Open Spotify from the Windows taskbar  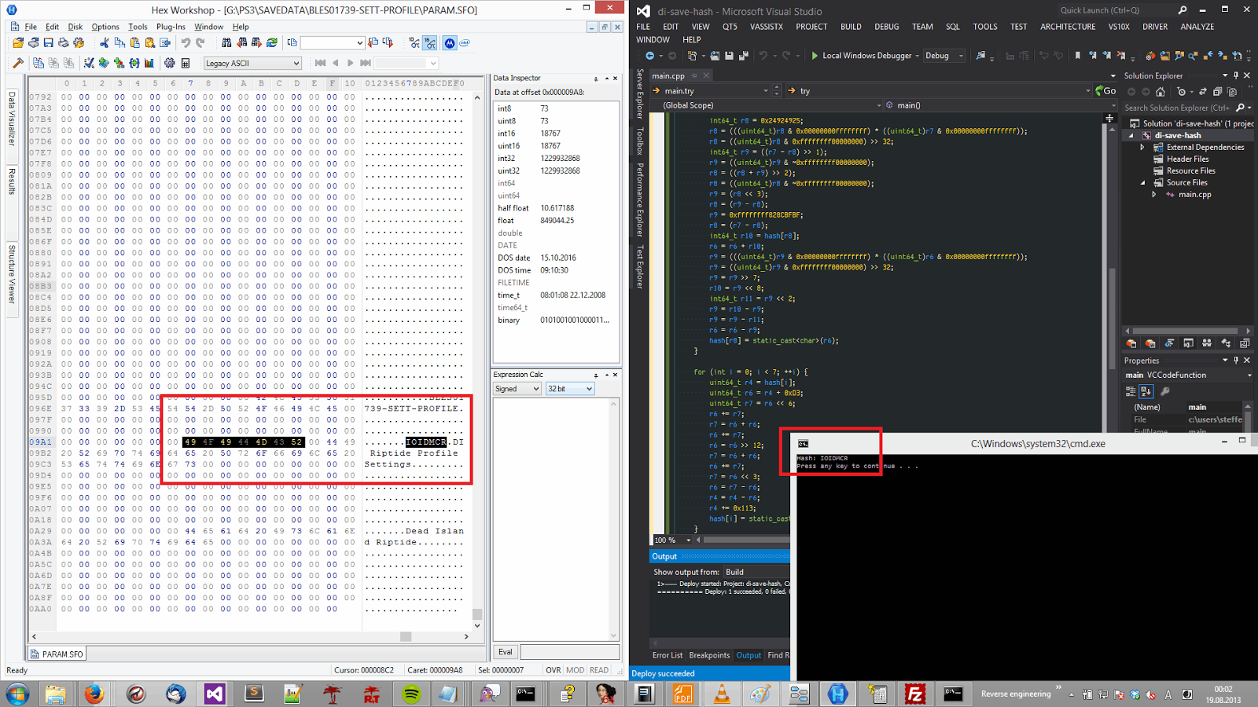411,694
